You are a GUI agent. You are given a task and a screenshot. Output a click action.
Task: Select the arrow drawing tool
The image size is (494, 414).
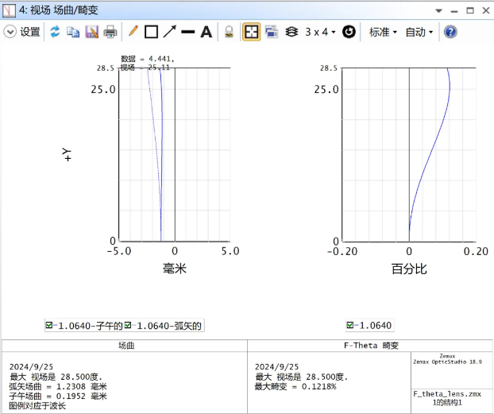(x=169, y=33)
